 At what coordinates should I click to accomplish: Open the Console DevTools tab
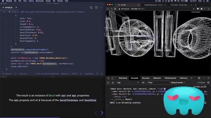coord(135,78)
